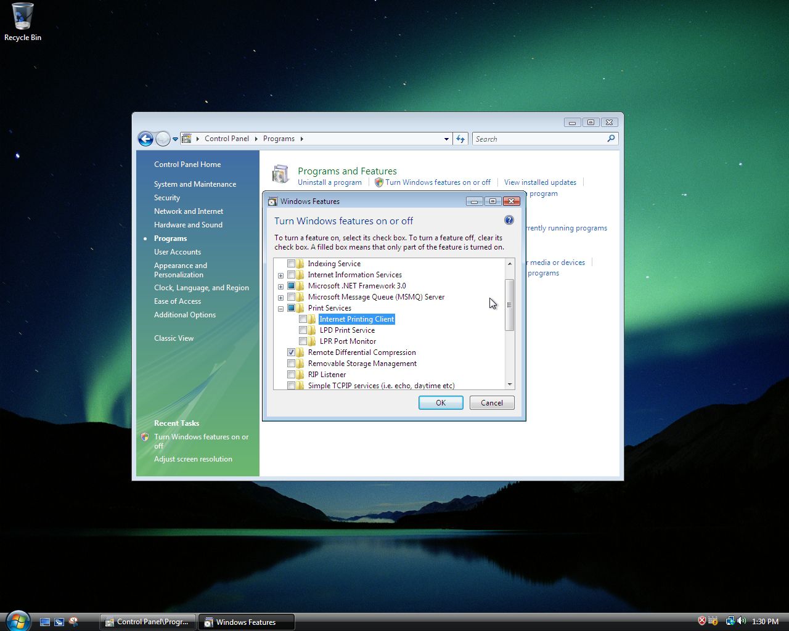Check Removable Storage Management checkbox

tap(292, 364)
